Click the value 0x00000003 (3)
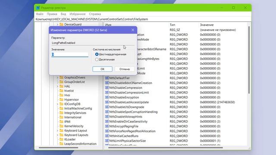Image resolution: width=276 pixels, height=155 pixels. (210, 121)
